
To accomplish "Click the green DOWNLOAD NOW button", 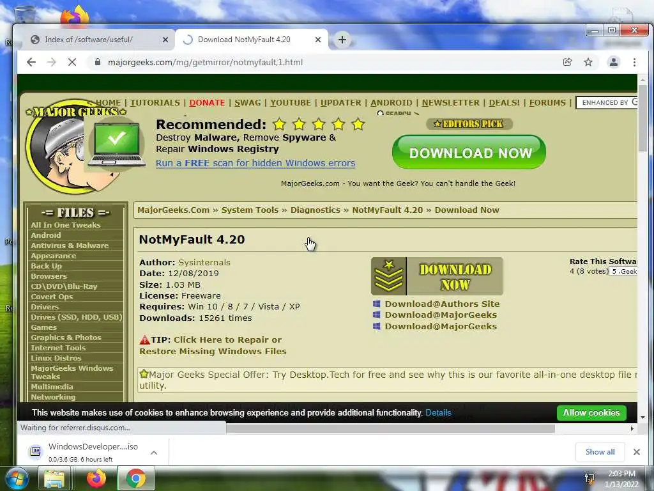I will (x=469, y=152).
